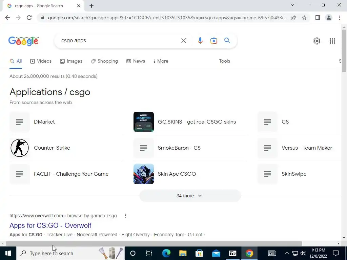Image resolution: width=347 pixels, height=260 pixels.
Task: Submit search with magnifier icon
Action: click(x=227, y=41)
